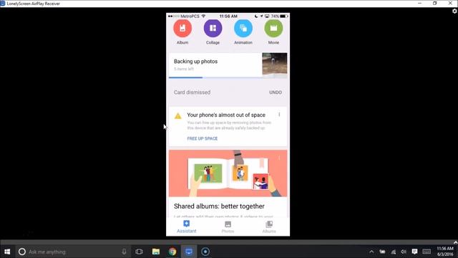458x258 pixels.
Task: Tap the purple Collage icon
Action: (213, 29)
